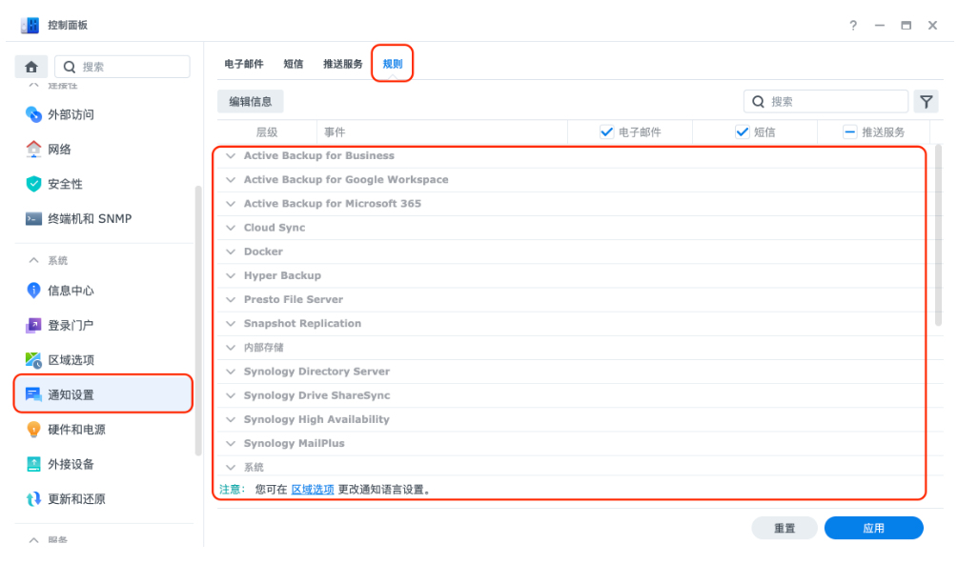Expand the Hyper Backup group

pyautogui.click(x=231, y=275)
